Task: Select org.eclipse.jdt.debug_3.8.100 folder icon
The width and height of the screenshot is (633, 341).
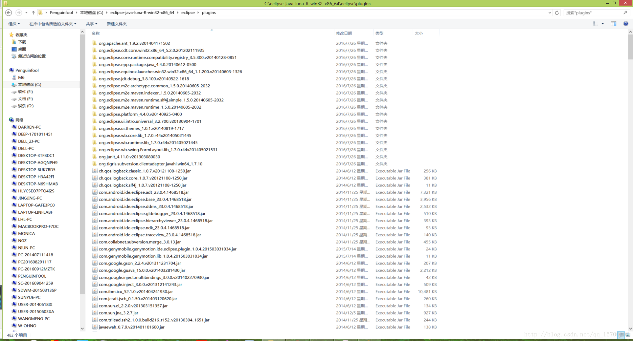Action: (x=95, y=79)
